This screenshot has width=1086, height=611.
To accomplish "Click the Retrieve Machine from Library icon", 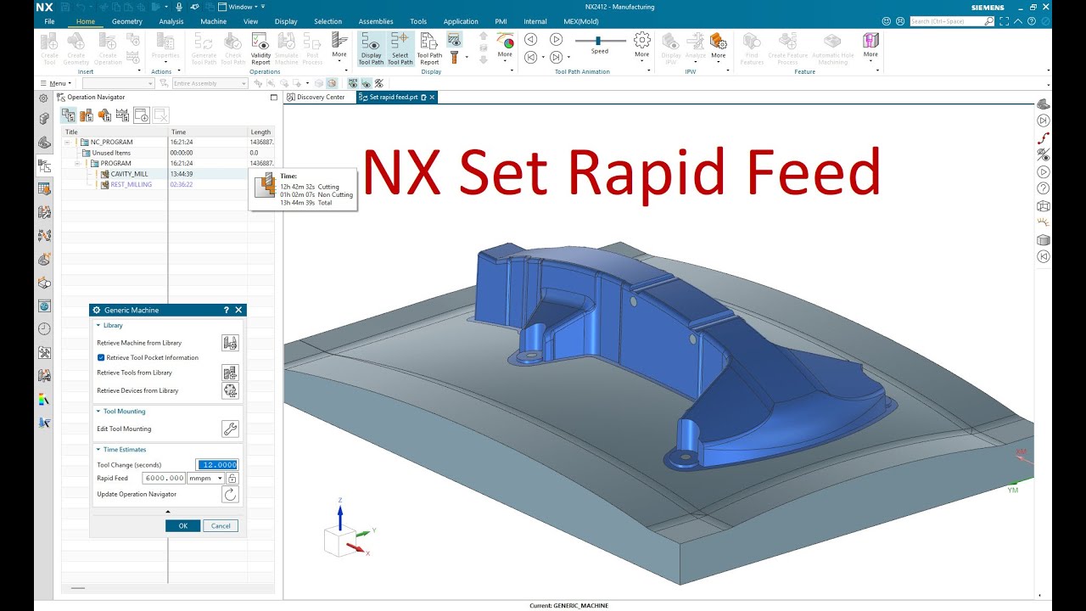I will (x=230, y=343).
